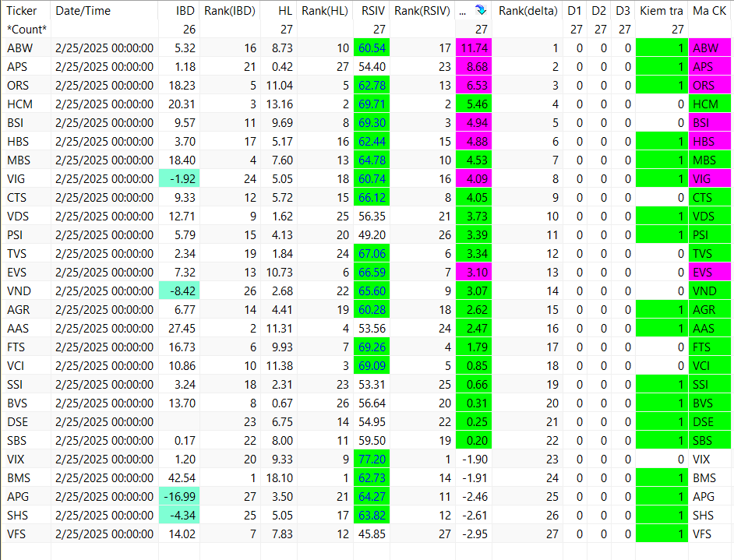Click the RSIV value 45.85
This screenshot has height=560, width=734.
[372, 534]
